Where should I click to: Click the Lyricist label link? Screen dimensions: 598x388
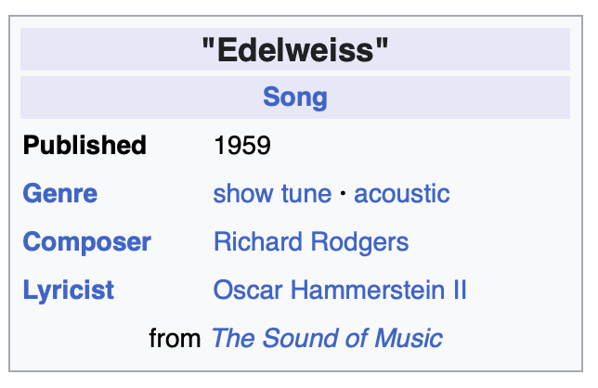pyautogui.click(x=69, y=291)
